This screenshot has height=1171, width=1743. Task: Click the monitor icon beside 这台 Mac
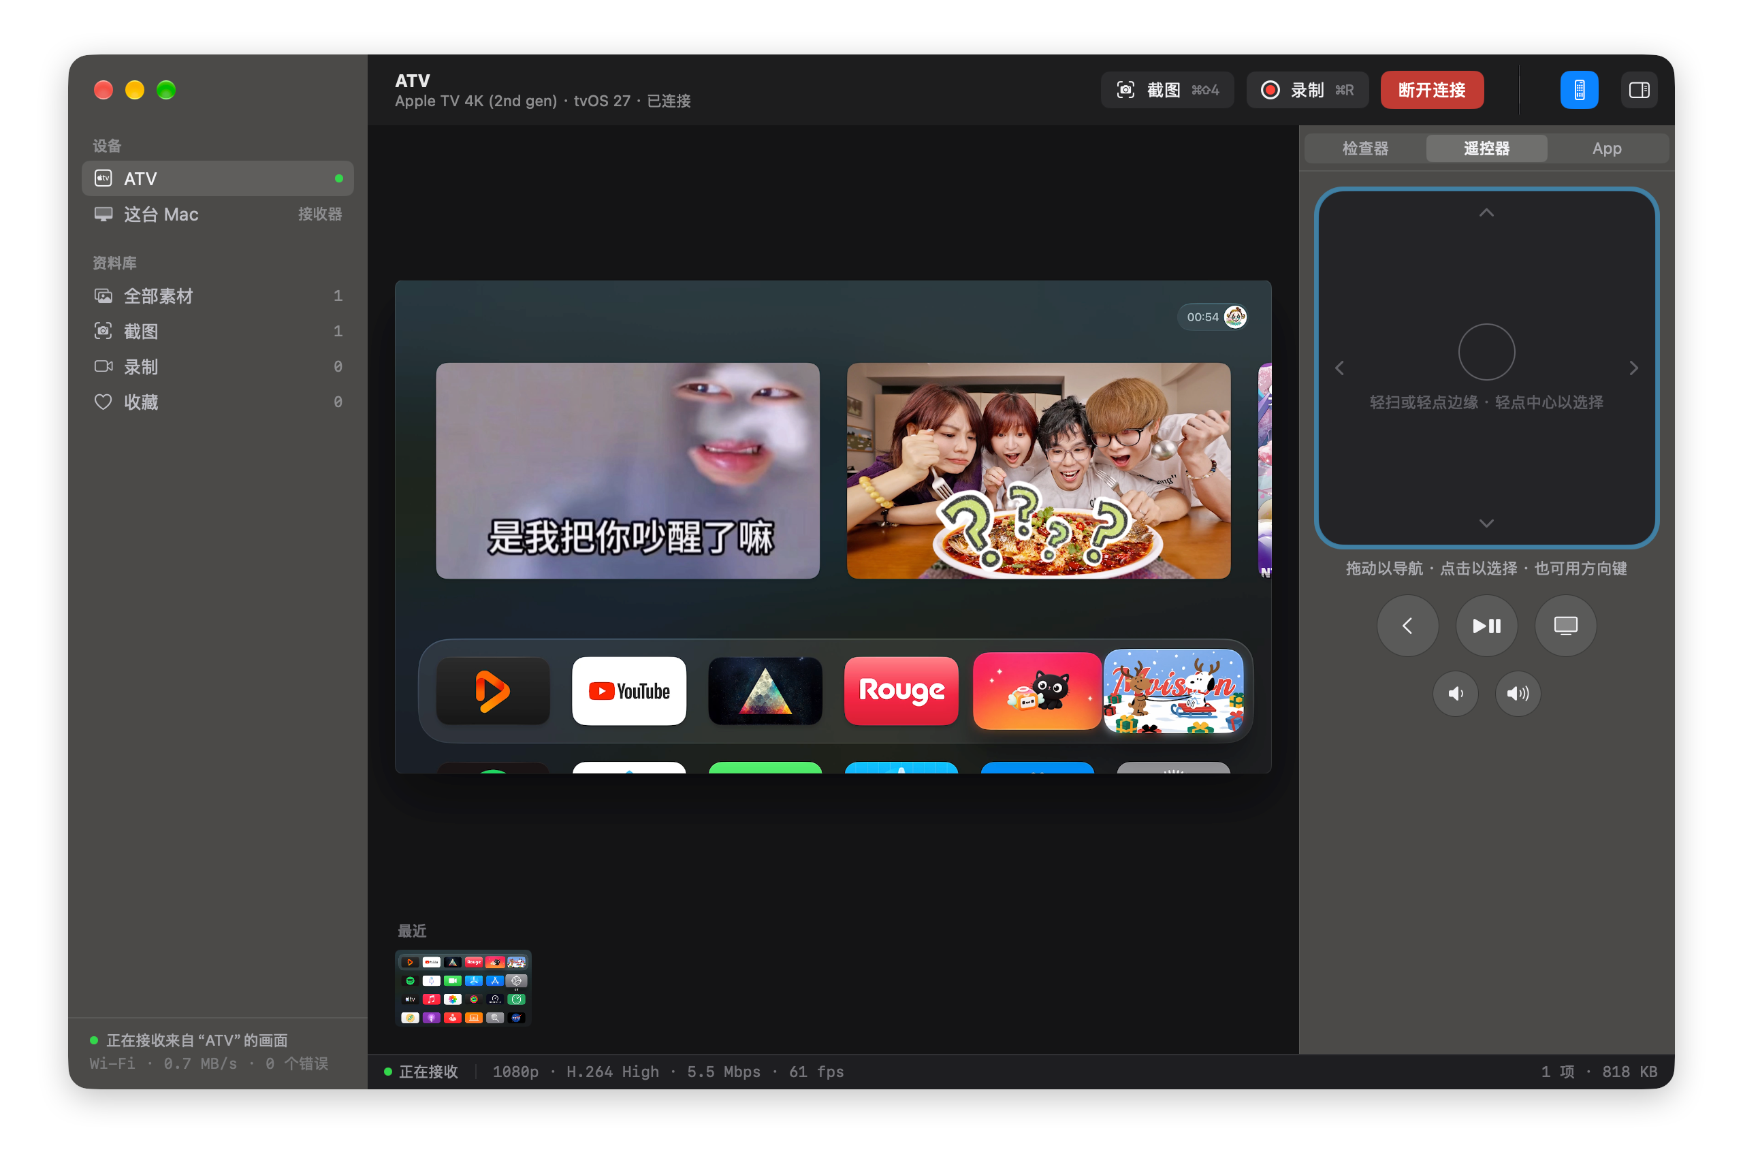tap(103, 215)
